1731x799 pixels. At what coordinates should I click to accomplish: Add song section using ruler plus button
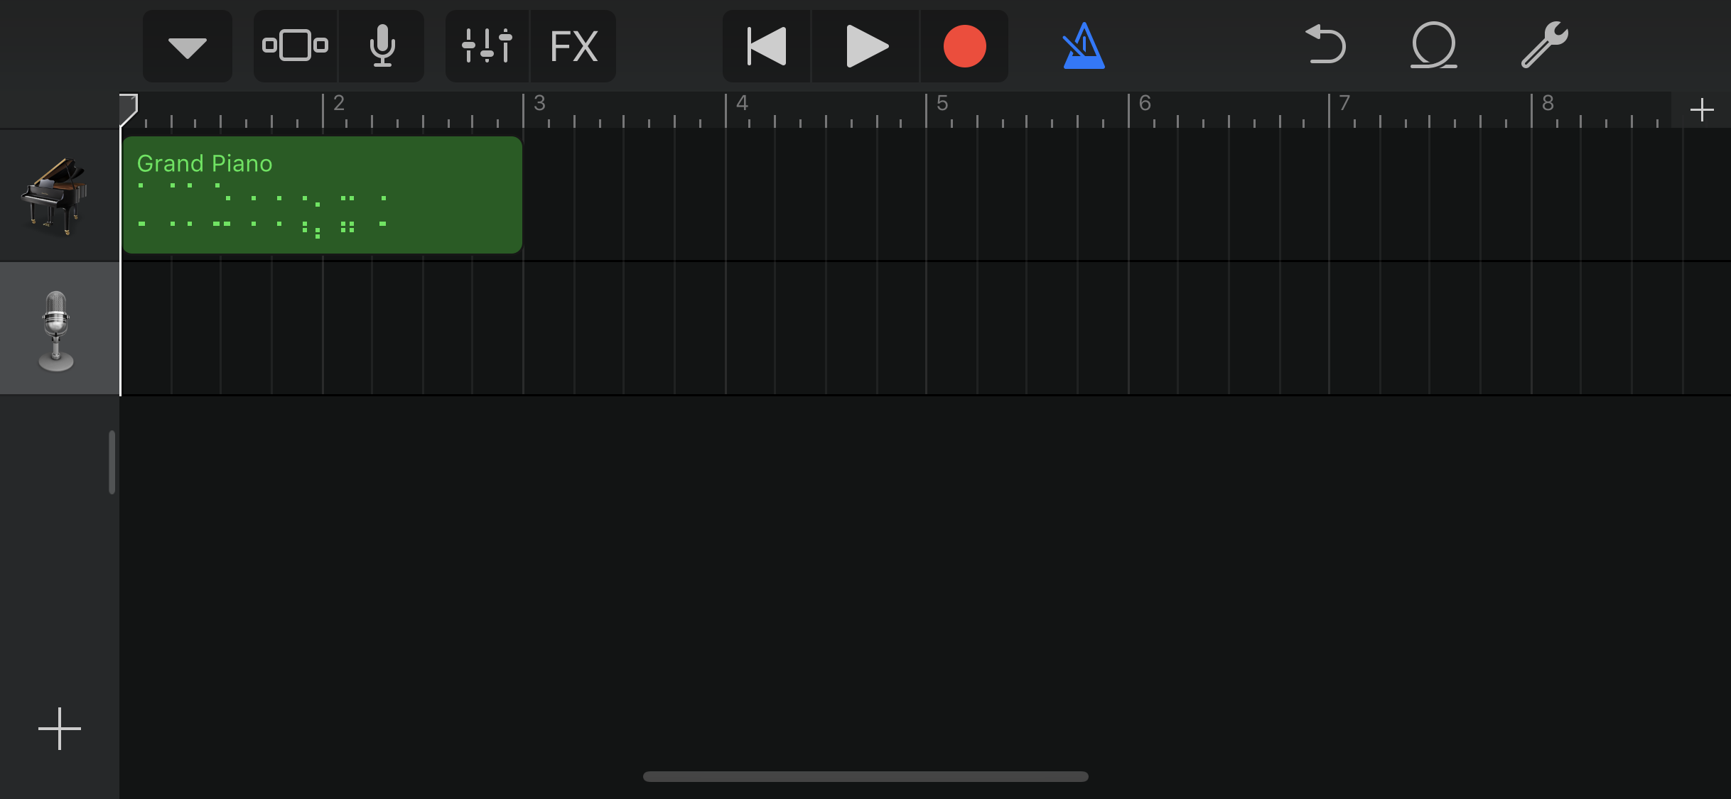[1701, 110]
